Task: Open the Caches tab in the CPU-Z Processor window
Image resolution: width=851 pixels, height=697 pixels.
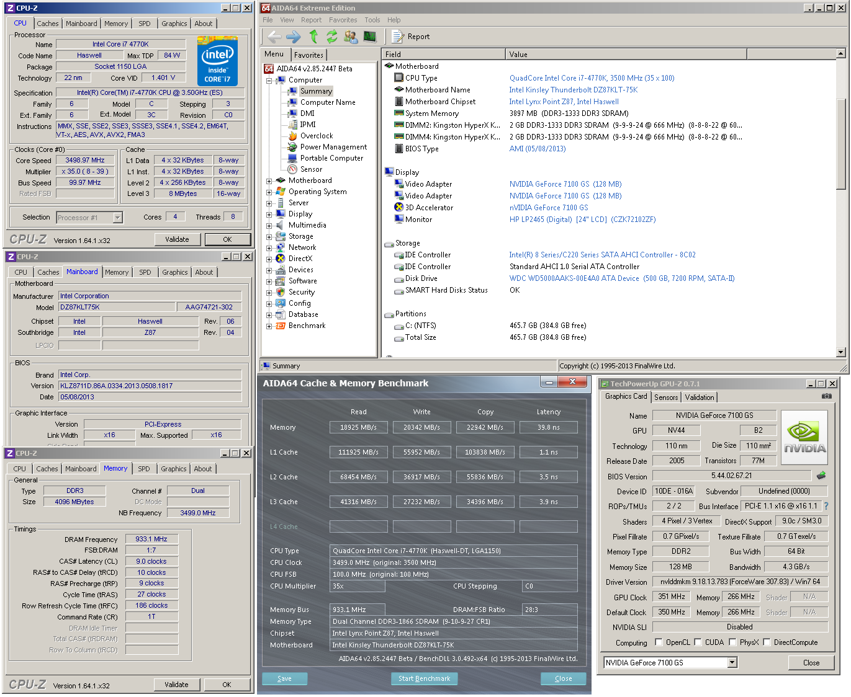Action: point(48,24)
